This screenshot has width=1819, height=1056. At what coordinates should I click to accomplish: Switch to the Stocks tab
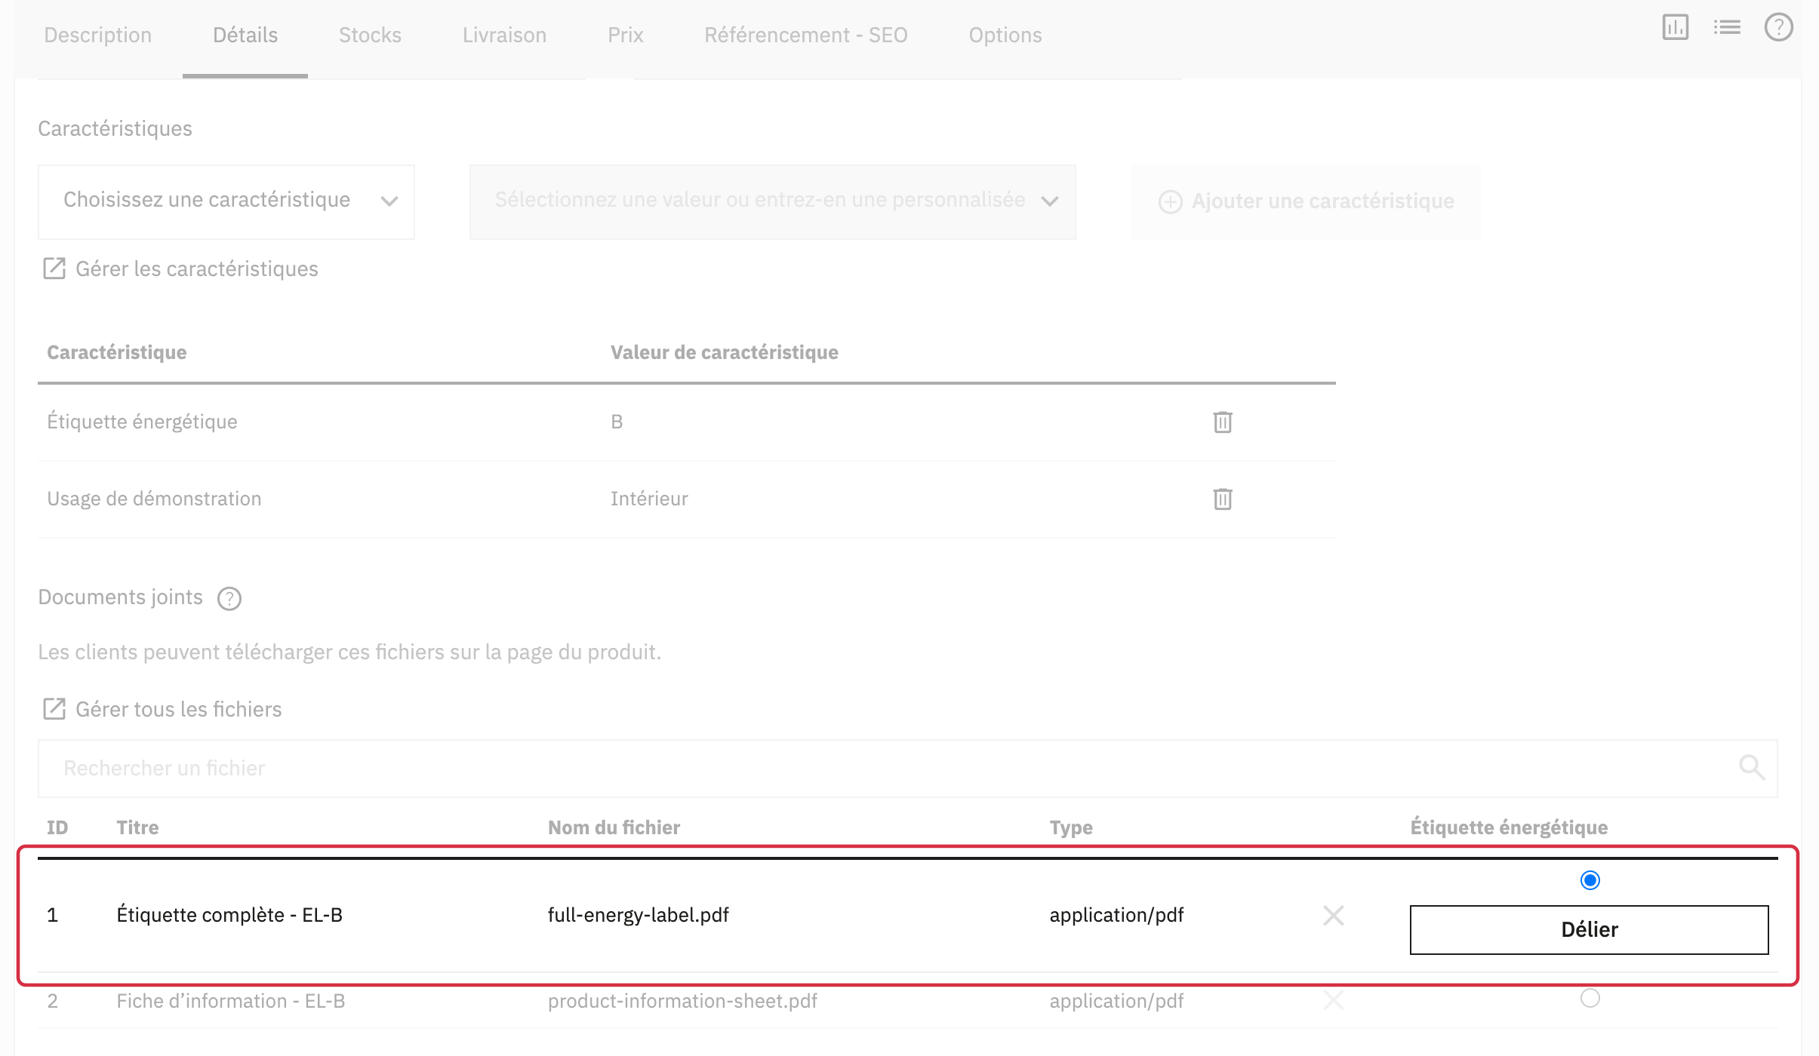pos(370,35)
